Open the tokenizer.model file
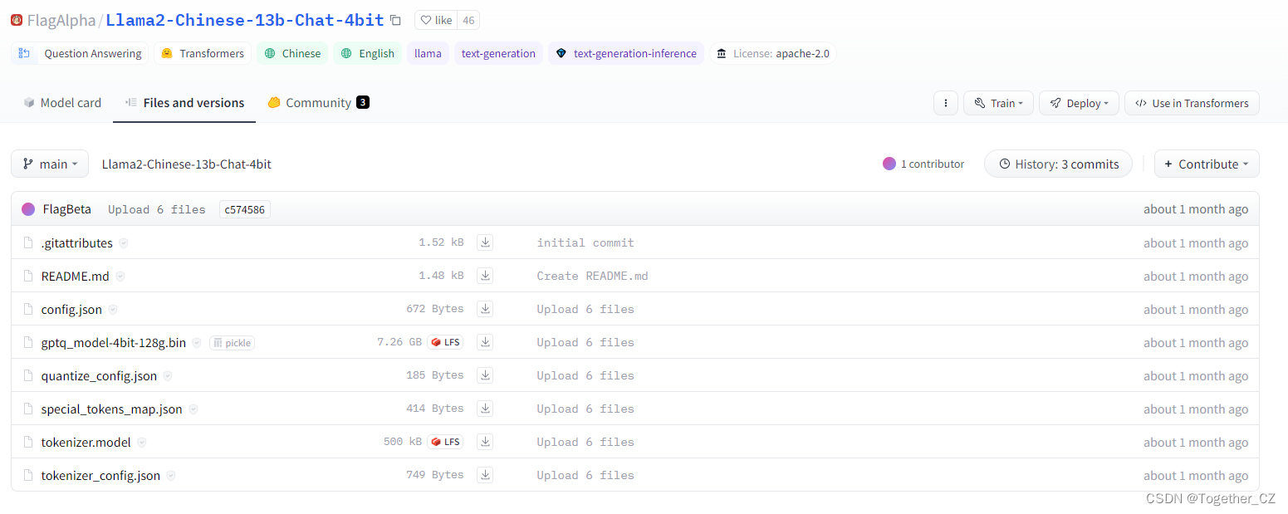The height and width of the screenshot is (514, 1288). coord(86,442)
